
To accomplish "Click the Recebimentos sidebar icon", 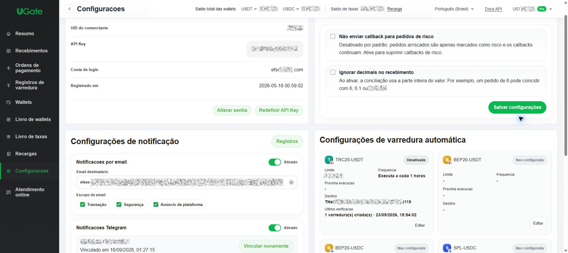I will [9, 51].
